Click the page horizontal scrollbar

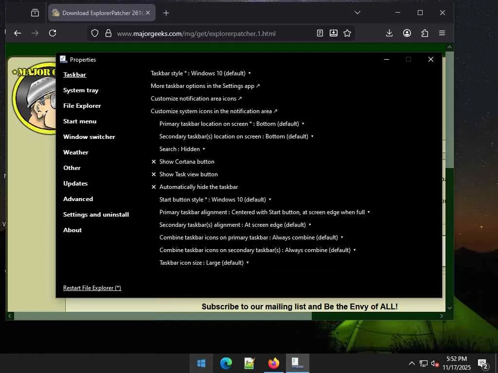click(x=162, y=316)
